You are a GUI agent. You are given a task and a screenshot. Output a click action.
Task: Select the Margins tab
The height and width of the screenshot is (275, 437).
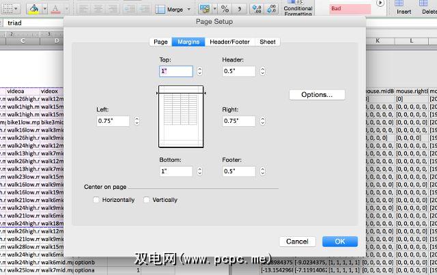(x=188, y=42)
